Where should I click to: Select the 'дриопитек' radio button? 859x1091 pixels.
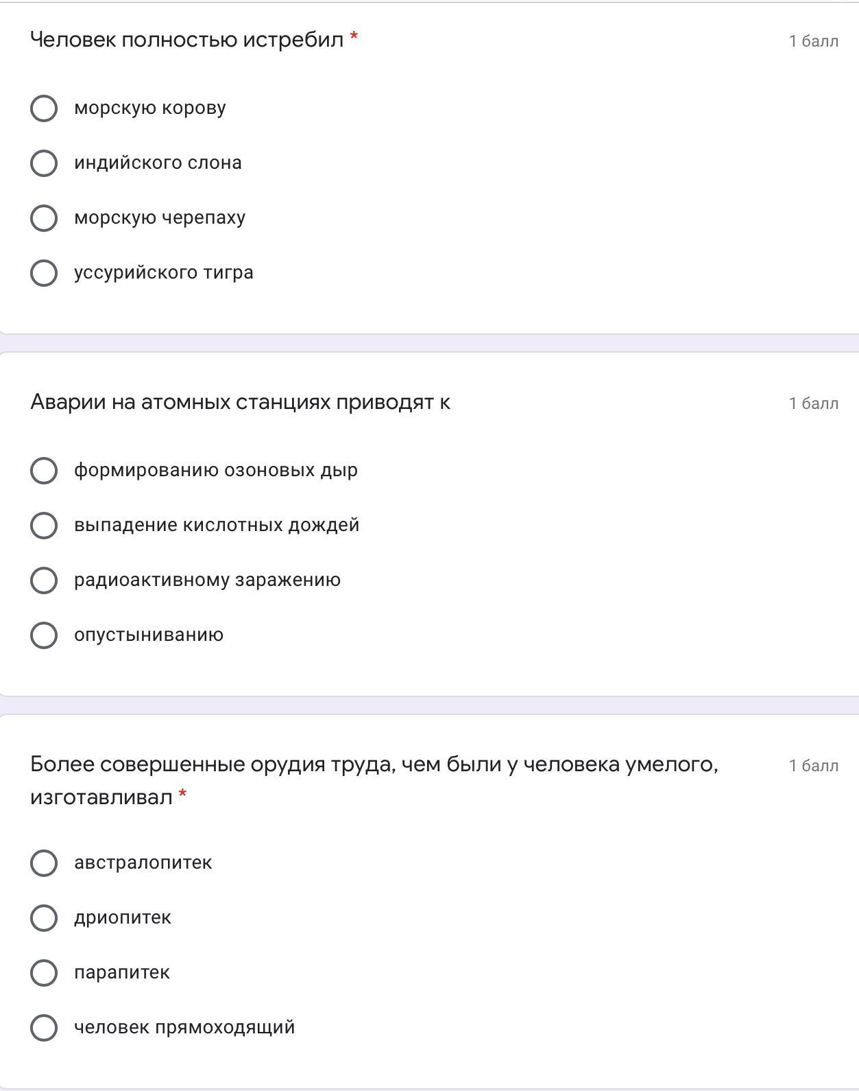[44, 918]
